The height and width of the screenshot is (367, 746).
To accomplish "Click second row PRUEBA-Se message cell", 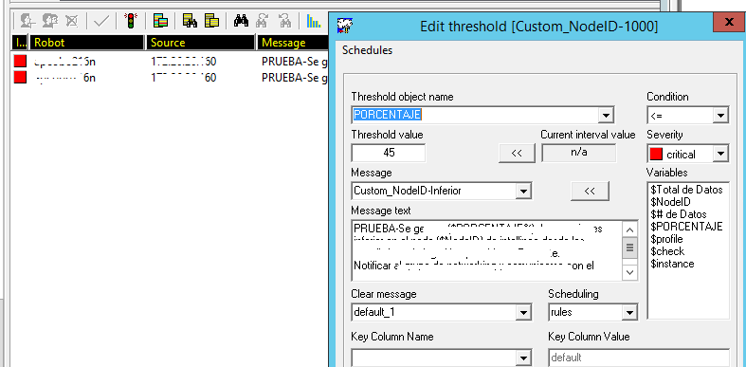I will 294,78.
